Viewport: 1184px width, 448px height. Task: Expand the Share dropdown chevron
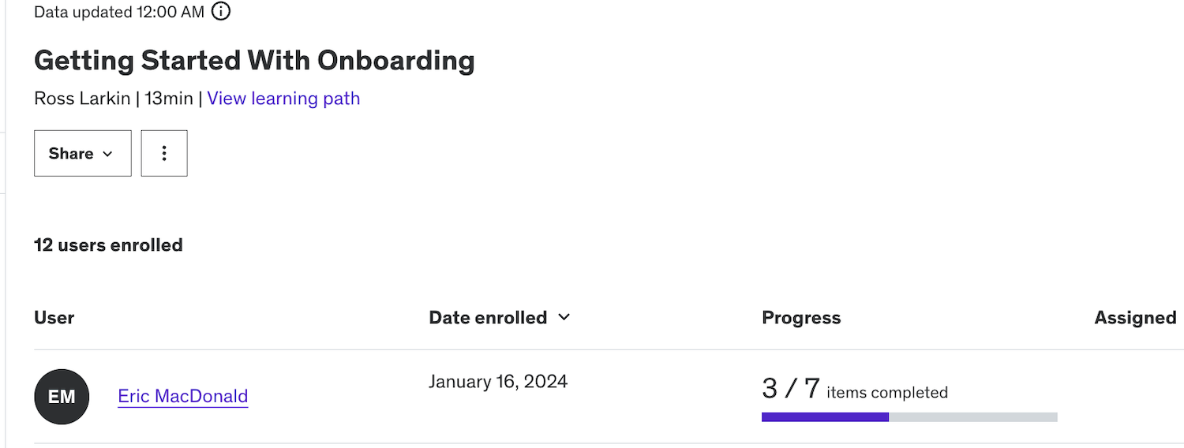pyautogui.click(x=107, y=154)
